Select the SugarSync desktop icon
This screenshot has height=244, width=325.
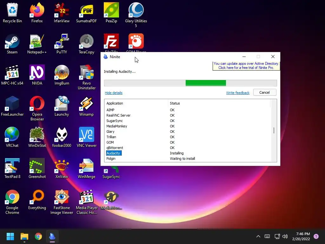[111, 172]
